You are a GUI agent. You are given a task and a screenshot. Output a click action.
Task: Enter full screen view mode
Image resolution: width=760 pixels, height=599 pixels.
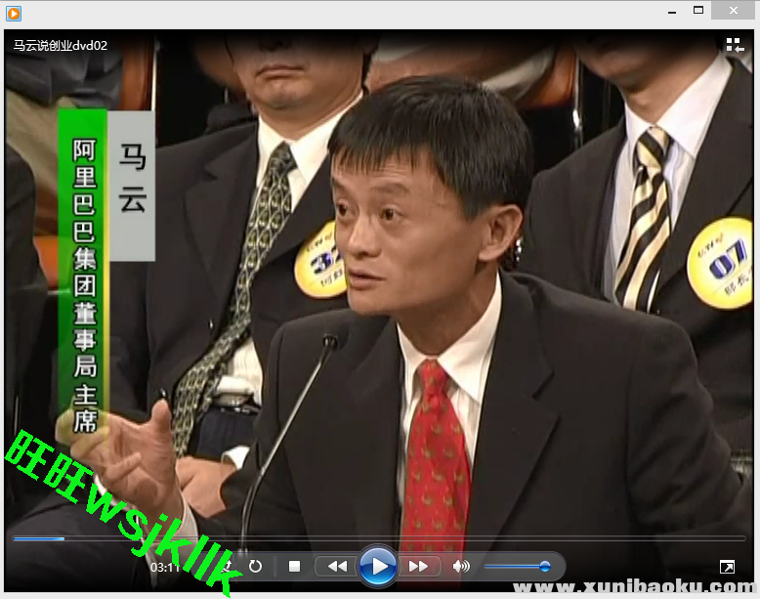[x=727, y=567]
